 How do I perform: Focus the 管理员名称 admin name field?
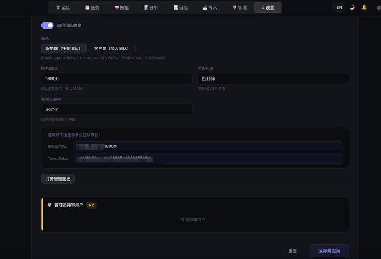pyautogui.click(x=117, y=109)
